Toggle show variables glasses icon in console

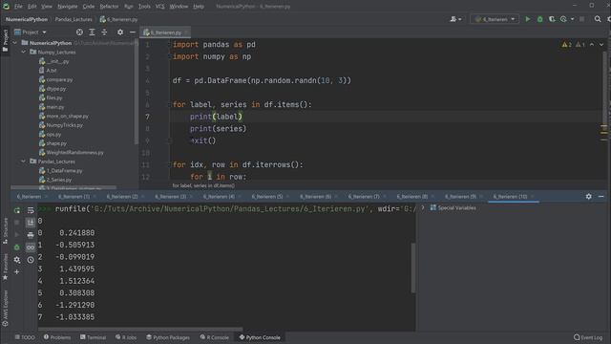(31, 247)
